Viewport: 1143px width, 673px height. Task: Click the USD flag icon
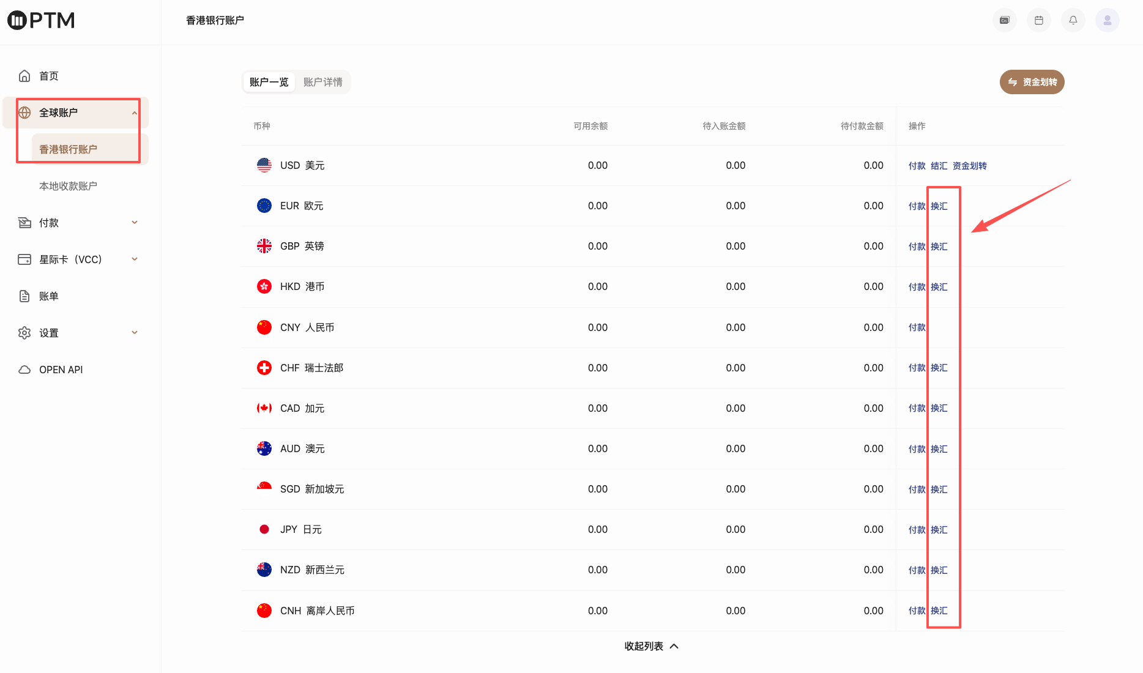264,165
